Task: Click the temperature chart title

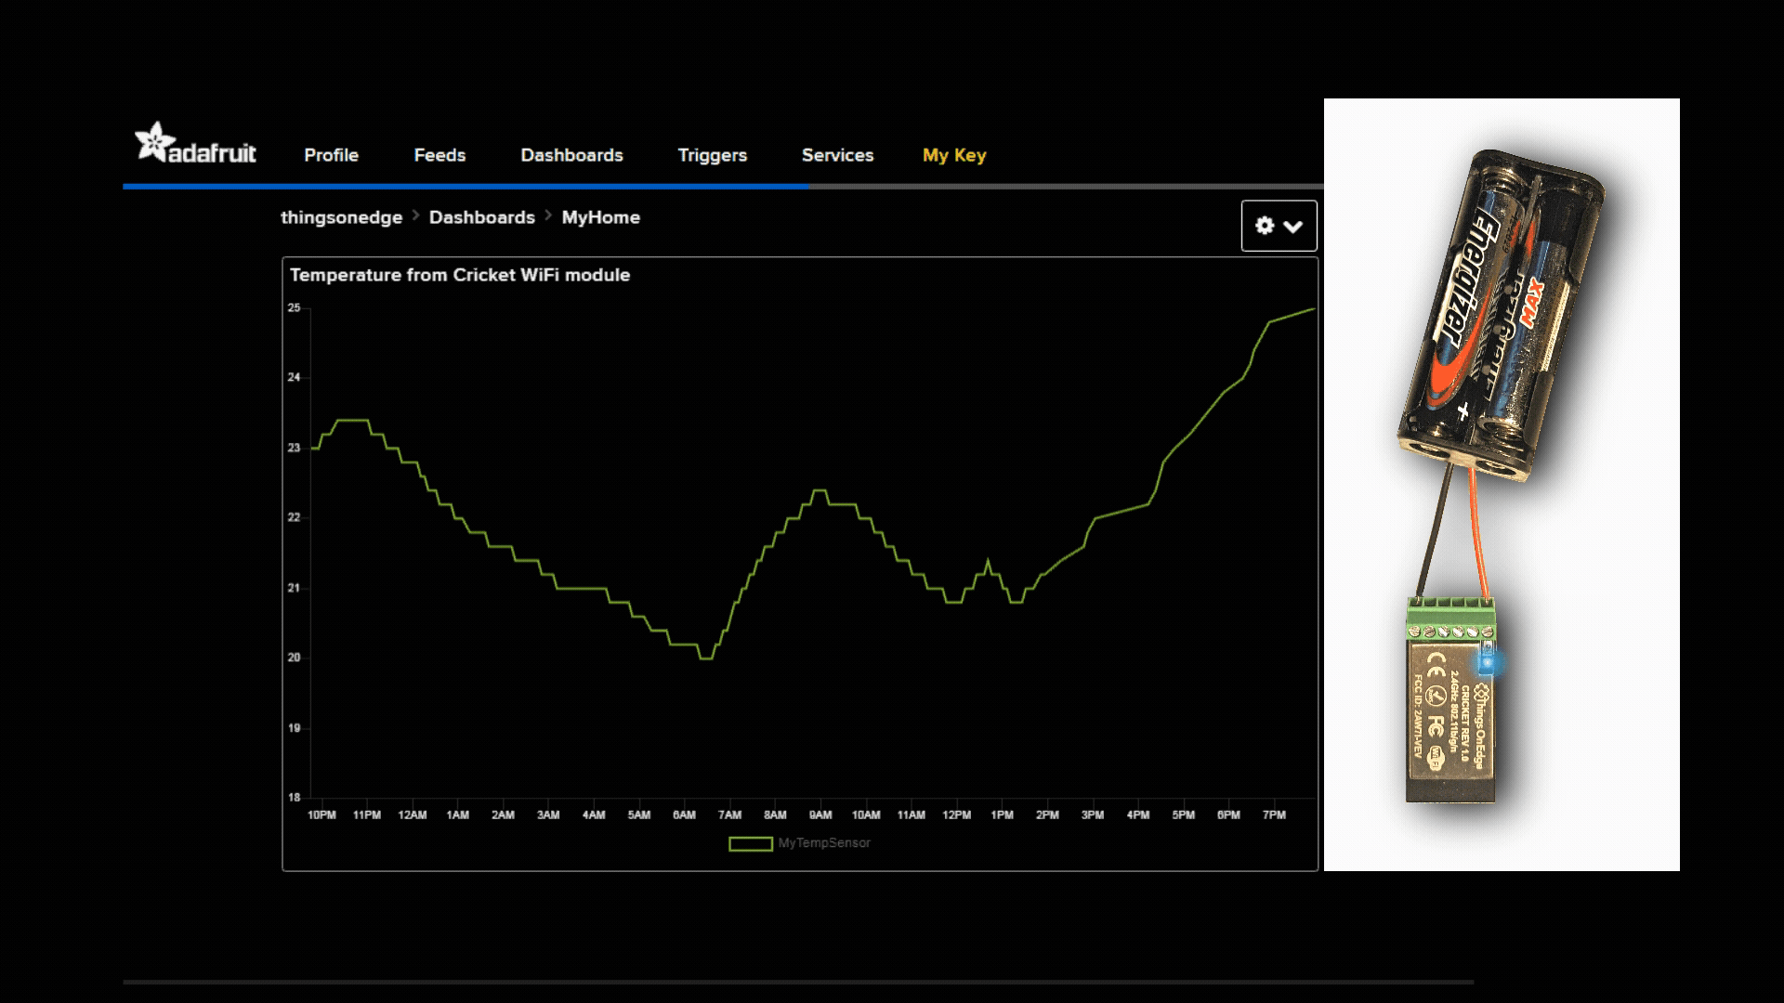Action: pyautogui.click(x=460, y=275)
